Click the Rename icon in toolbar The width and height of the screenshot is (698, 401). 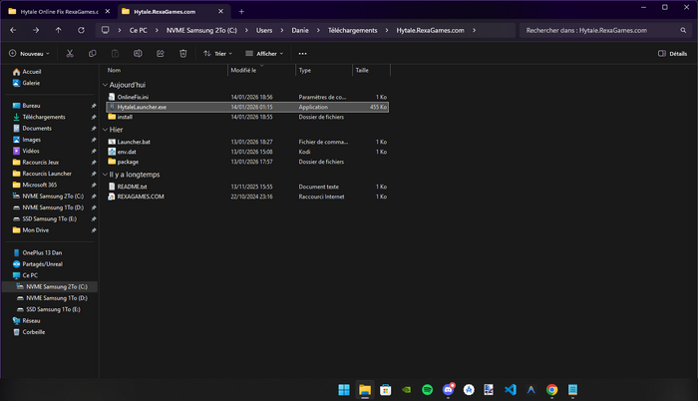click(138, 54)
